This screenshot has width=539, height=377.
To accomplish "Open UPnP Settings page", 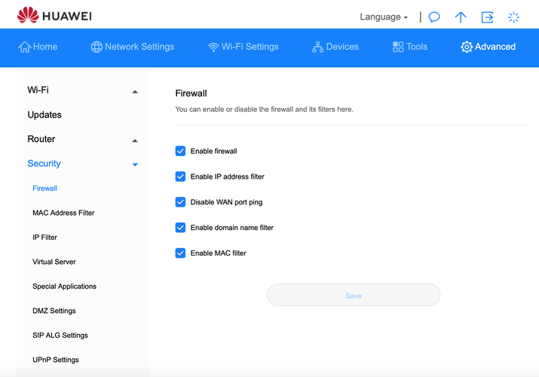I will 56,360.
